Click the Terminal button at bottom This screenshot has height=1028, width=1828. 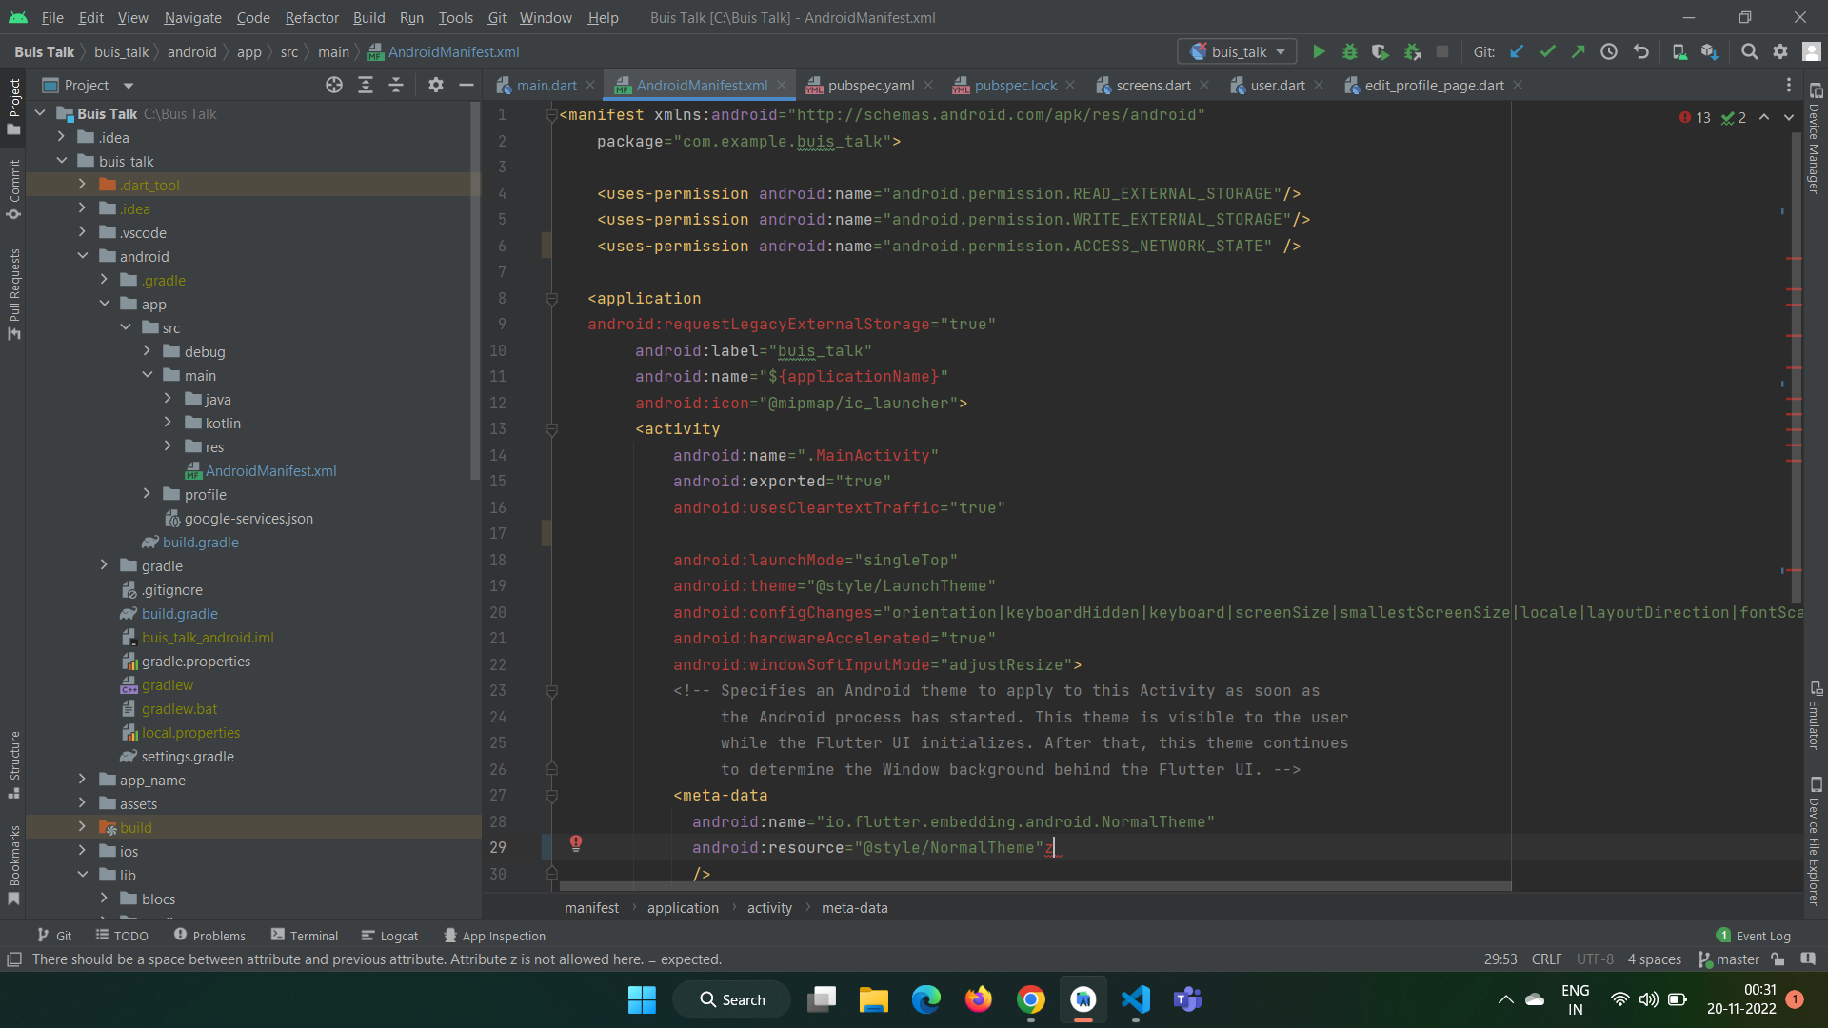click(x=305, y=935)
